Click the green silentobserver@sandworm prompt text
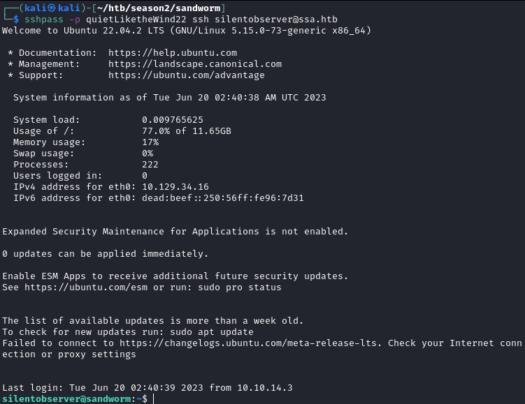This screenshot has width=525, height=404. coord(66,399)
